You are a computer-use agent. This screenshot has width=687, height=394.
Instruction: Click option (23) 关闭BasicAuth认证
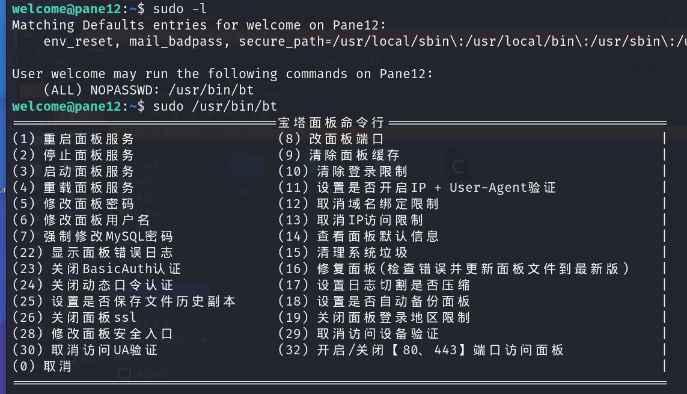[96, 269]
